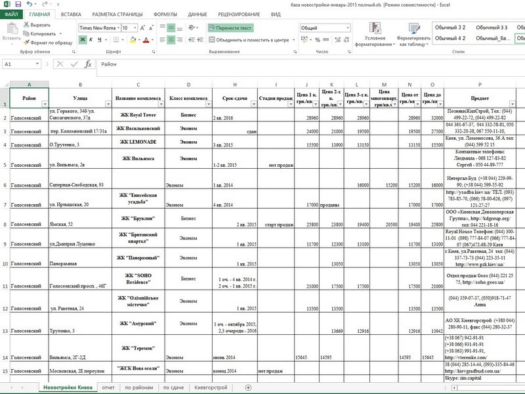
Task: Open sheet tab по районам
Action: (x=139, y=387)
